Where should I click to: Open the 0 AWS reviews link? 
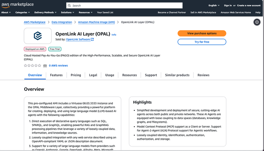point(58,66)
